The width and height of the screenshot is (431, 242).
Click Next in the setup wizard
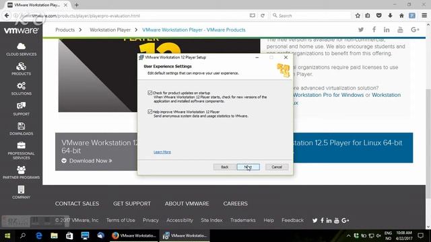pos(248,167)
